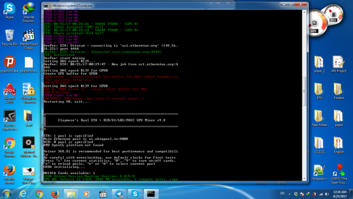Launch Mozilla Firefox desktop shortcut
353x199 pixels.
9,174
